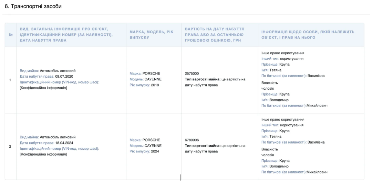Image resolution: width=372 pixels, height=182 pixels.
Task: Select row number 2 in the table
Action: click(10, 147)
